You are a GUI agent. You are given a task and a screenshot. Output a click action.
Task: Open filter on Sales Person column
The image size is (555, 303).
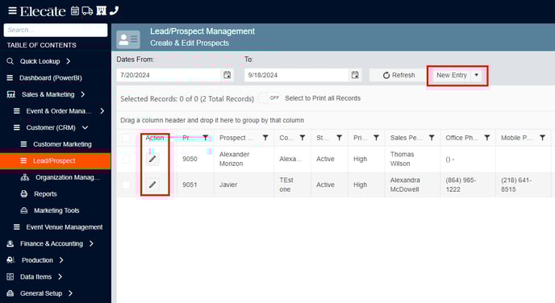432,138
